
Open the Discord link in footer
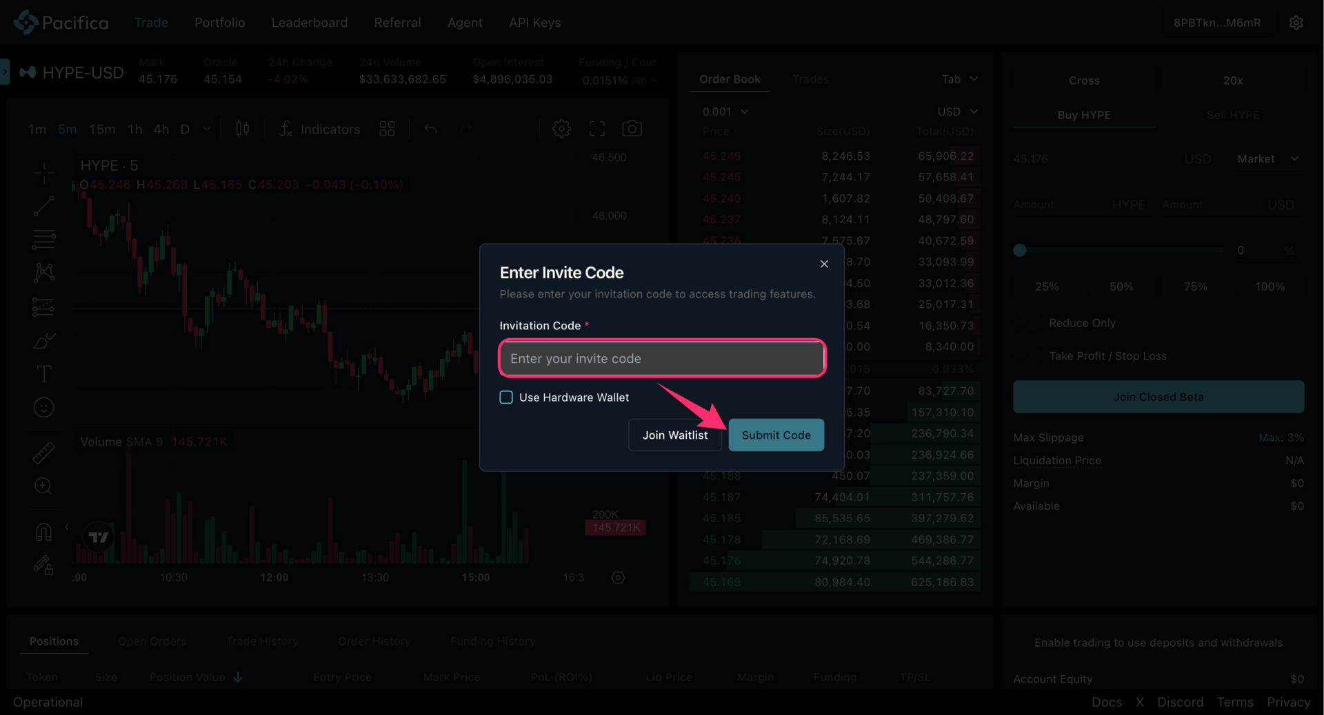pyautogui.click(x=1180, y=702)
